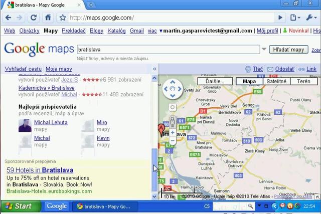Close the bratislava - Mapy Google tab
The width and height of the screenshot is (321, 214).
pos(79,5)
